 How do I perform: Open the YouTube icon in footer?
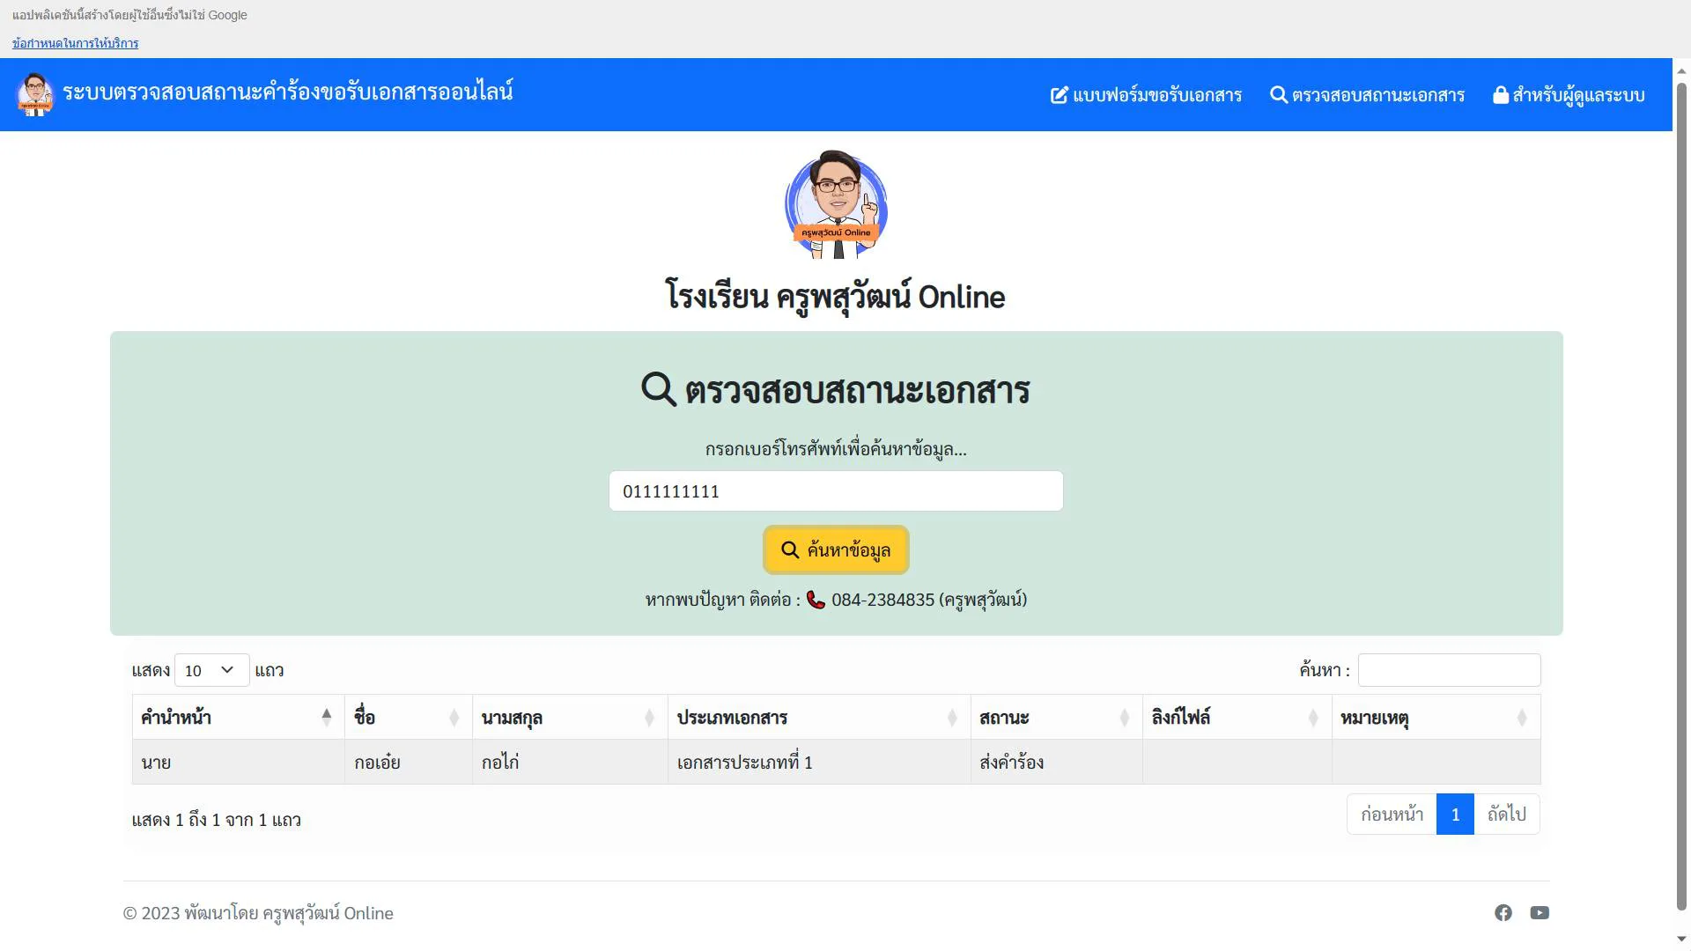point(1540,913)
